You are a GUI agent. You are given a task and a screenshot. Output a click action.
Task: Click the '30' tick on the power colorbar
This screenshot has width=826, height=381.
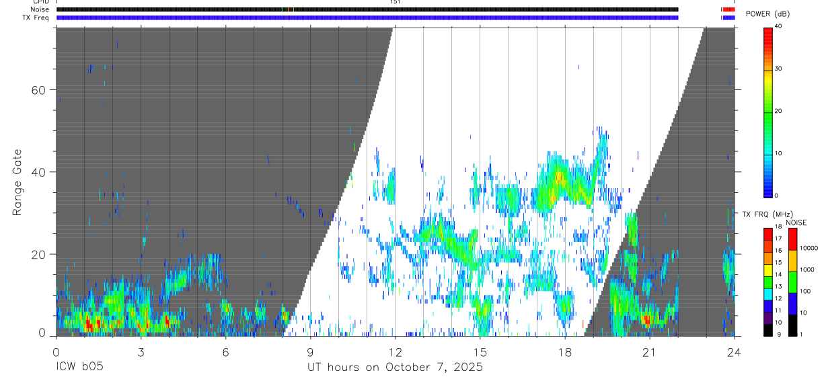778,69
